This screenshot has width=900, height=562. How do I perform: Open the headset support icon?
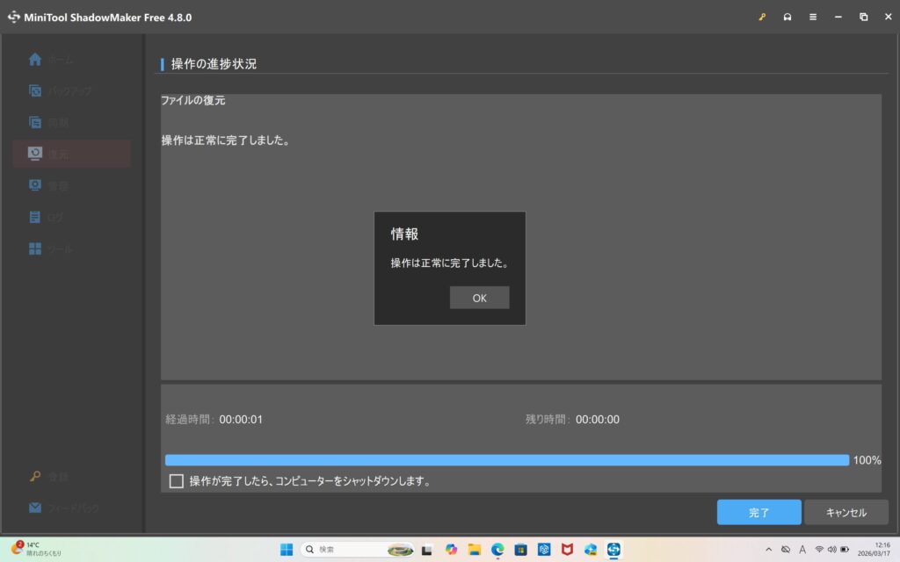[x=787, y=17]
